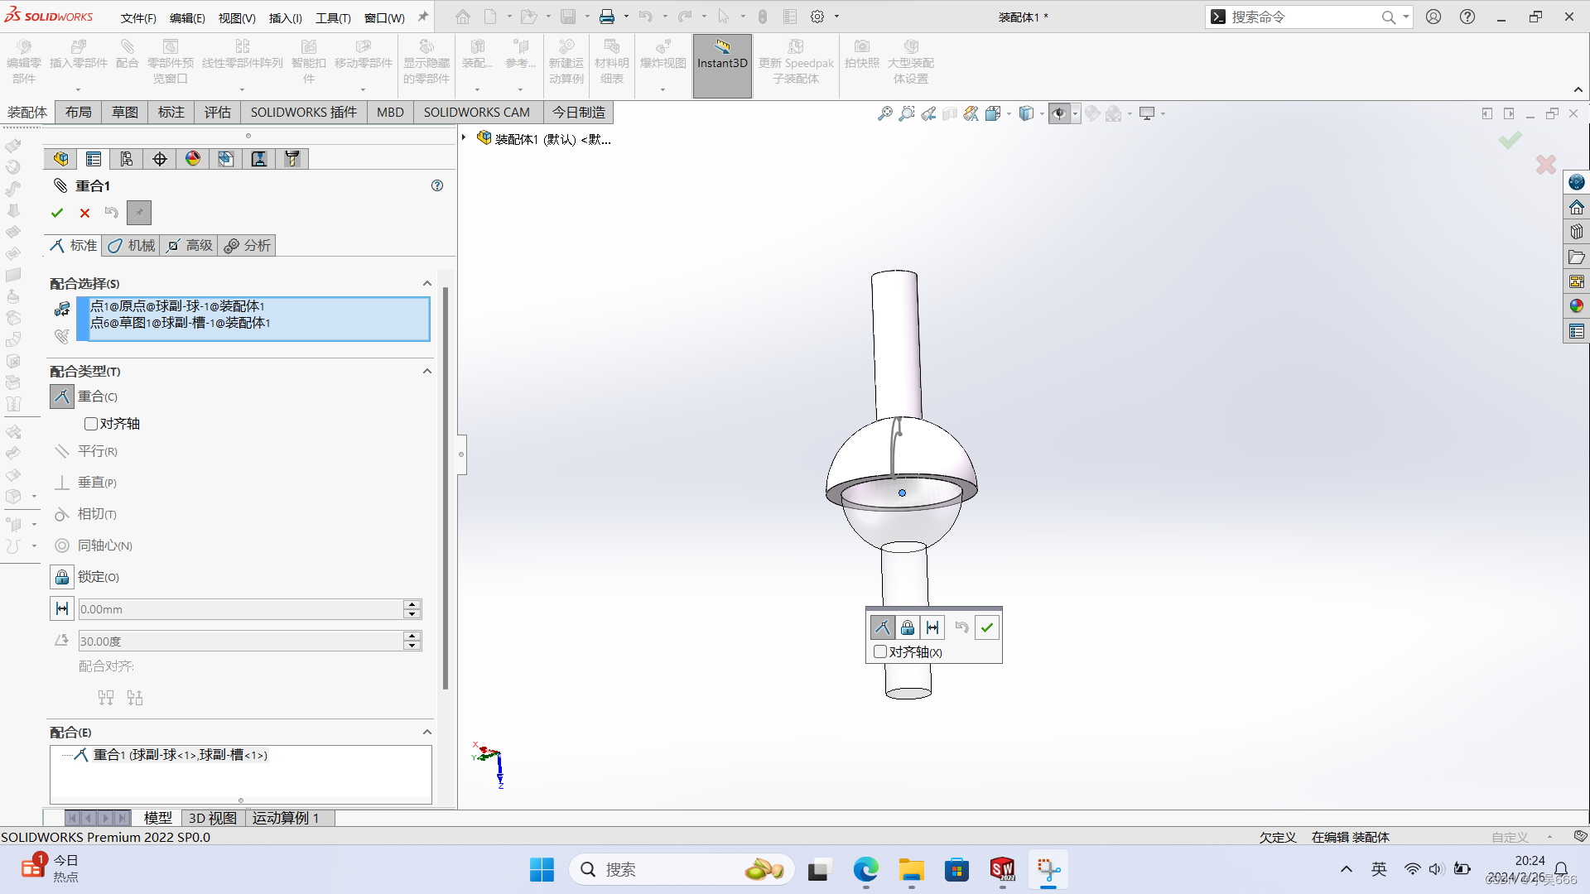
Task: Increase angle value with up stepper
Action: (x=412, y=636)
